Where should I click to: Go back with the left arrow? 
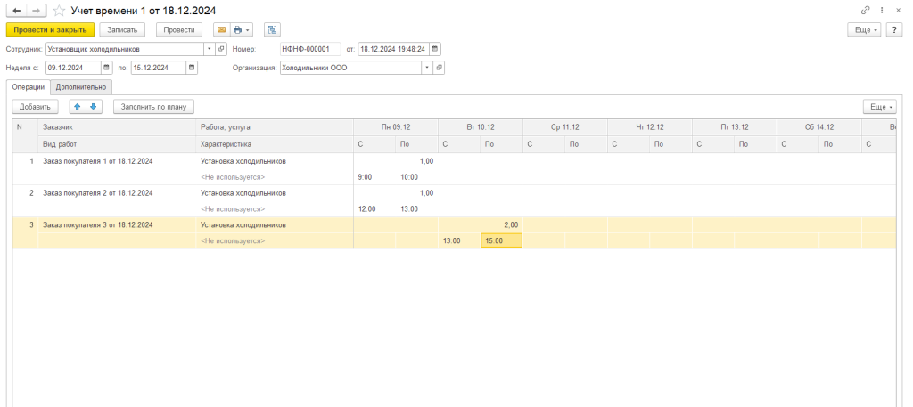tap(16, 11)
